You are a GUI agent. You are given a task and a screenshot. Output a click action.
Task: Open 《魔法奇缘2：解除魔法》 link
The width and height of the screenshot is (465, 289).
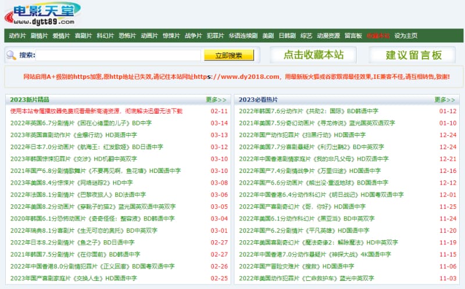(319, 243)
